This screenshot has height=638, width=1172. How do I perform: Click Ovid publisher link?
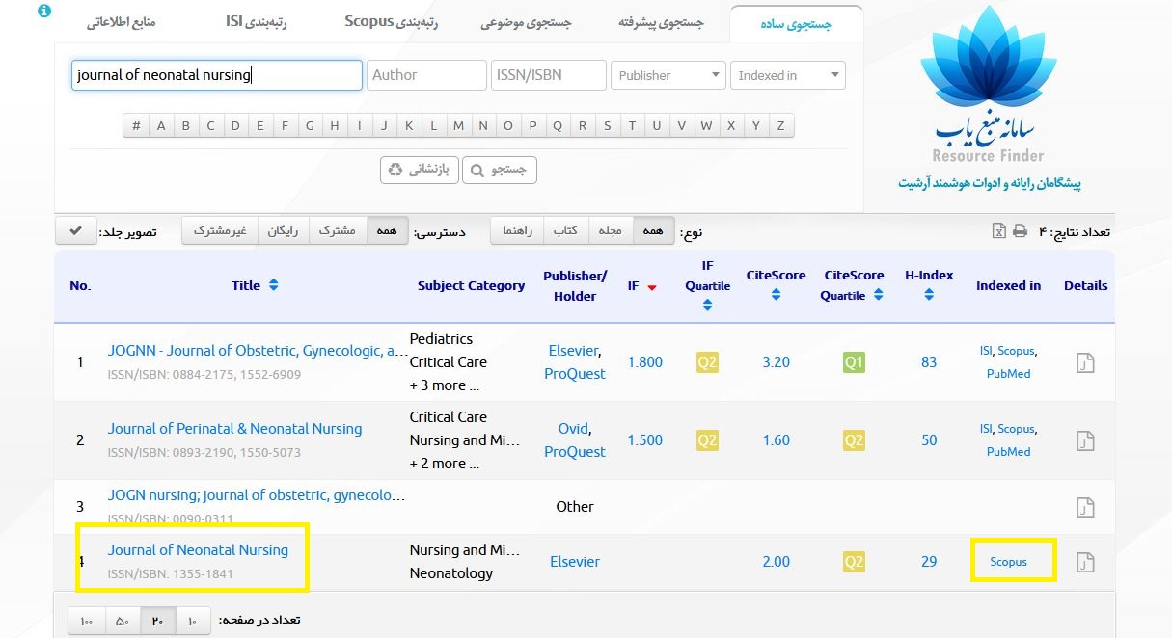pos(574,429)
